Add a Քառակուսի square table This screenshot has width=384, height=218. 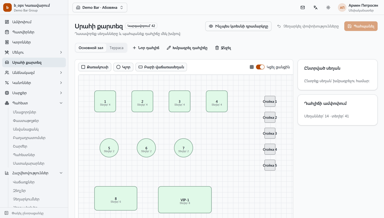[x=95, y=67]
